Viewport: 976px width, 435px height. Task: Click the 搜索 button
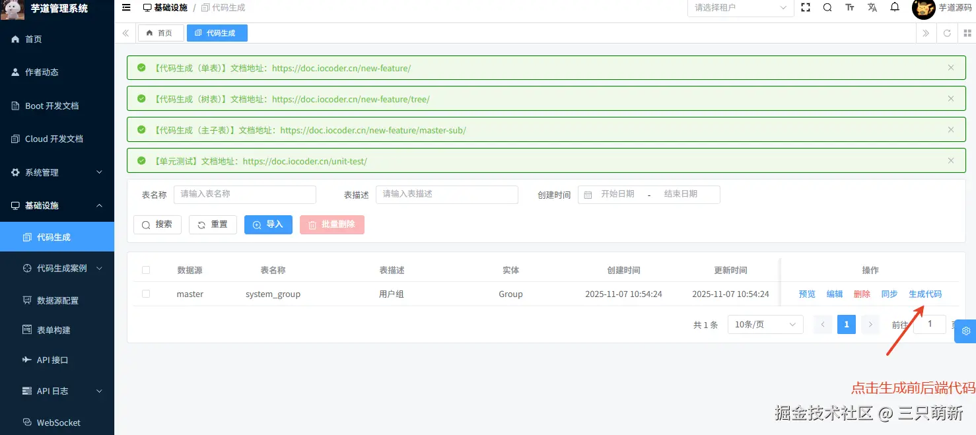pyautogui.click(x=157, y=224)
